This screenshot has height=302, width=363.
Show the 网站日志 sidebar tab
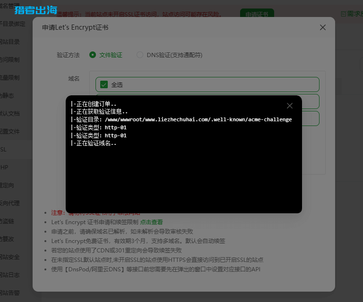click(10, 275)
